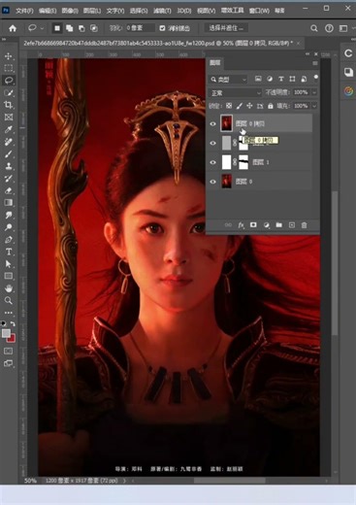
Task: Open the workspace switcher icon
Action: pyautogui.click(x=343, y=28)
